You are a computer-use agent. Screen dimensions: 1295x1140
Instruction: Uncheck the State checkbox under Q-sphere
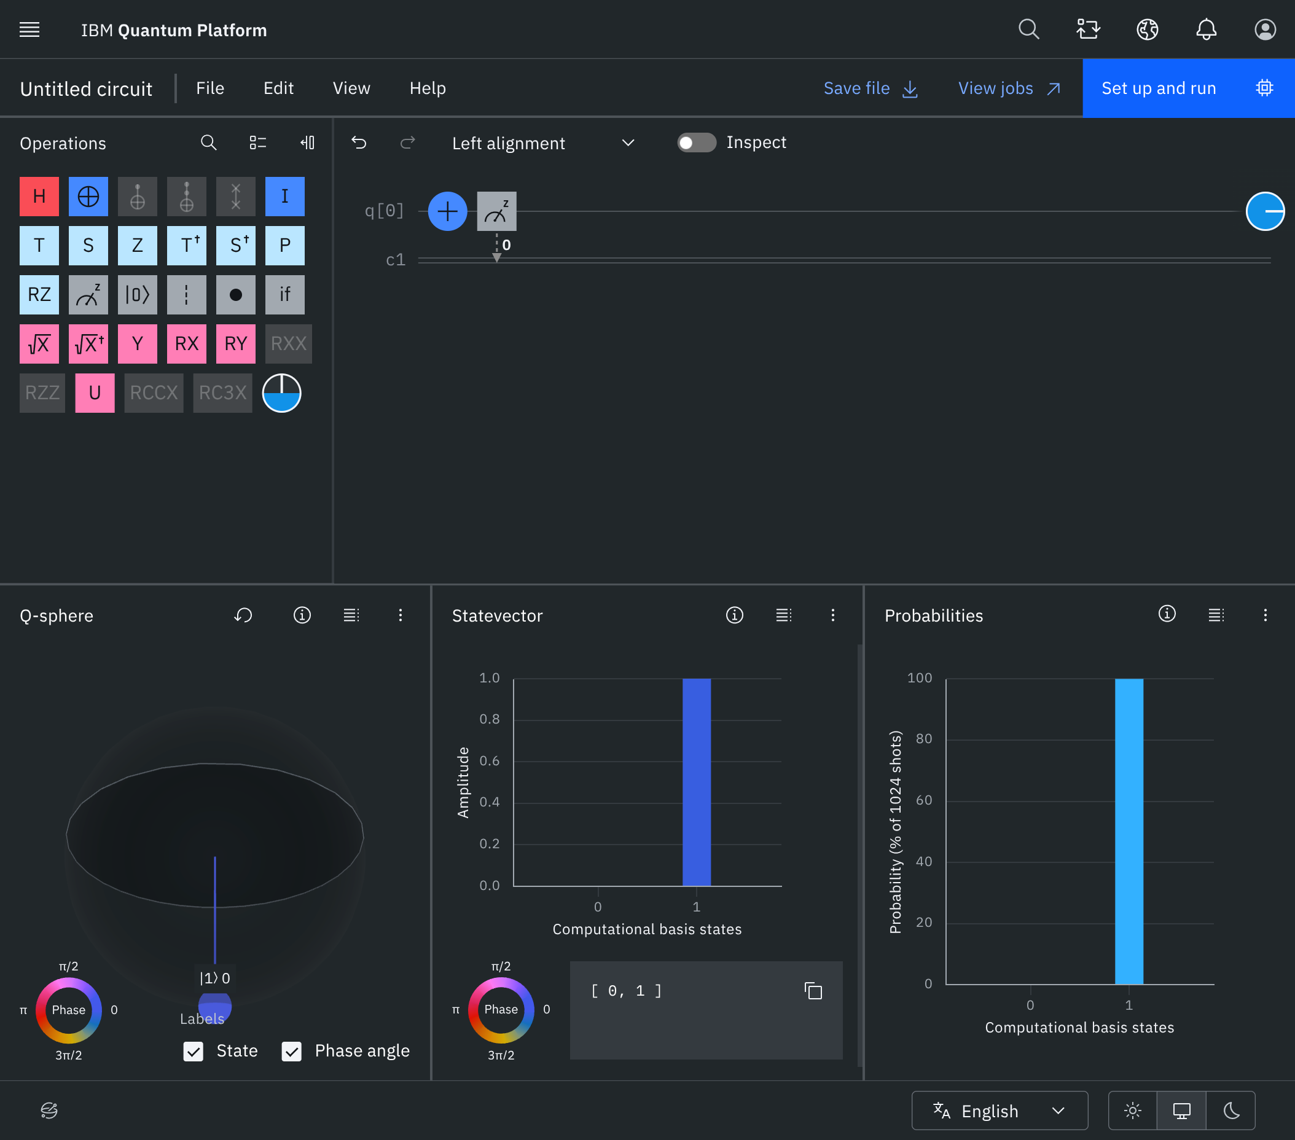pyautogui.click(x=194, y=1051)
